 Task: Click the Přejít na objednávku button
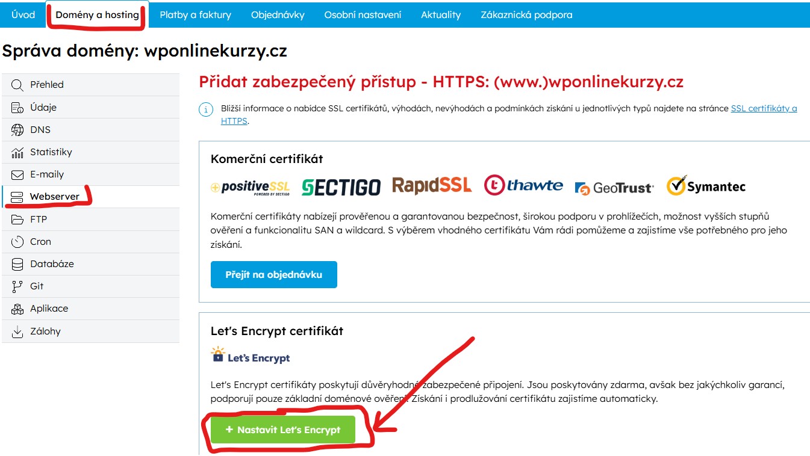point(273,275)
